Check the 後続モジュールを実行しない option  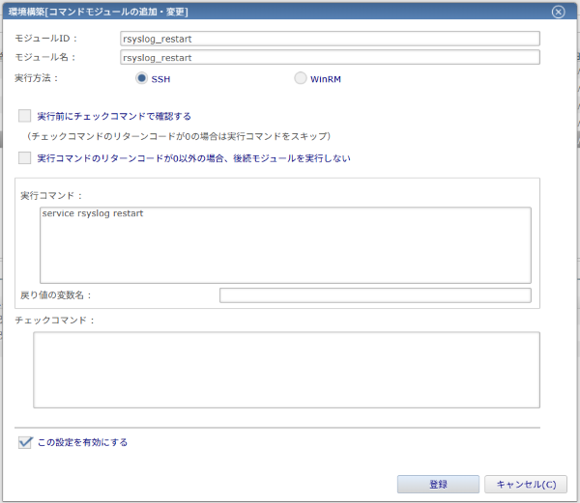point(25,157)
